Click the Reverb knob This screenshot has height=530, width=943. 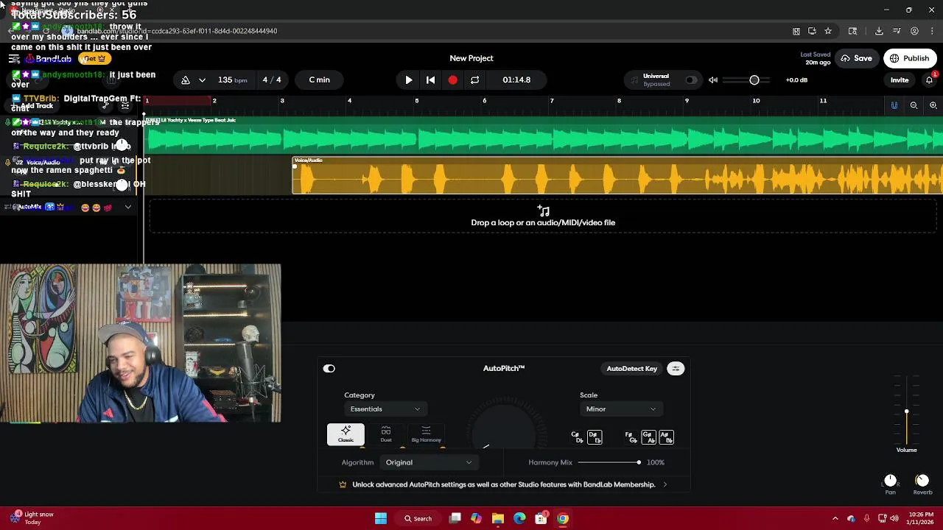pyautogui.click(x=922, y=481)
